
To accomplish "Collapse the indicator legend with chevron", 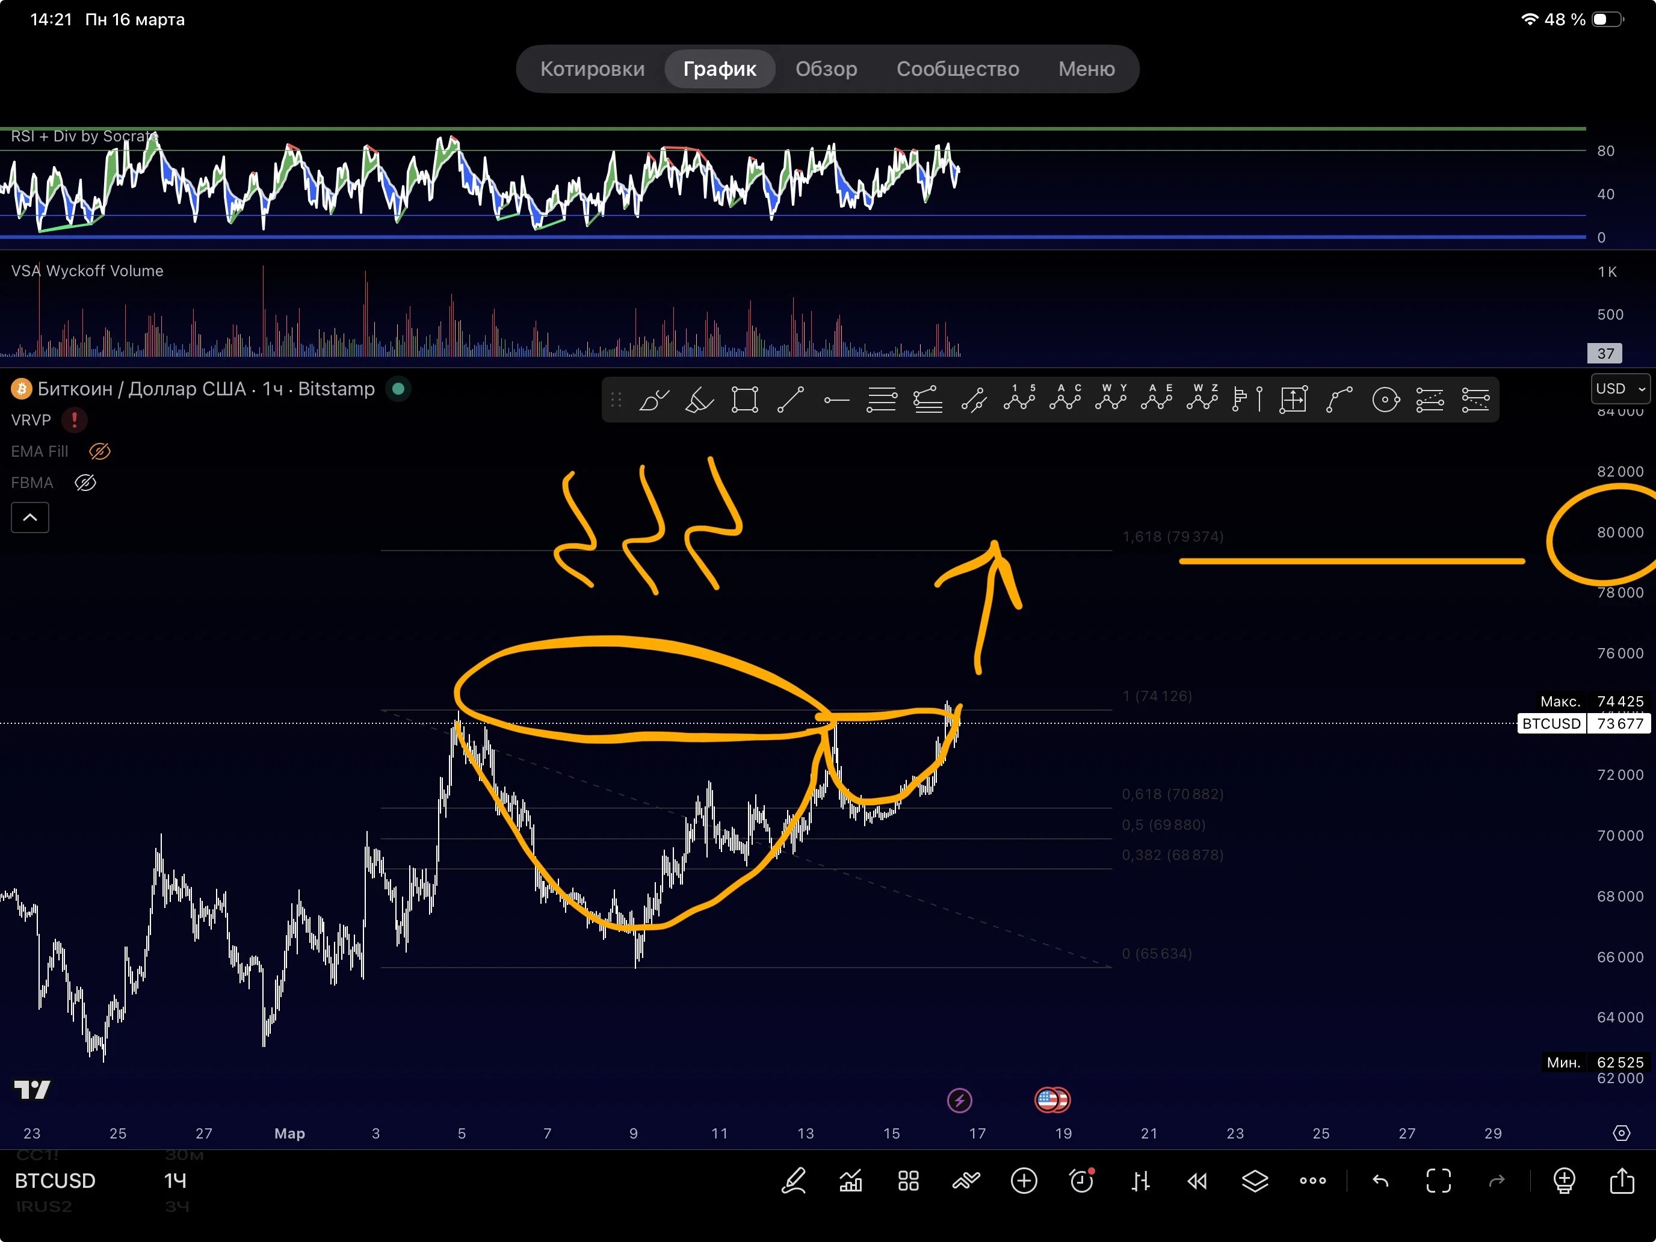I will (x=30, y=517).
